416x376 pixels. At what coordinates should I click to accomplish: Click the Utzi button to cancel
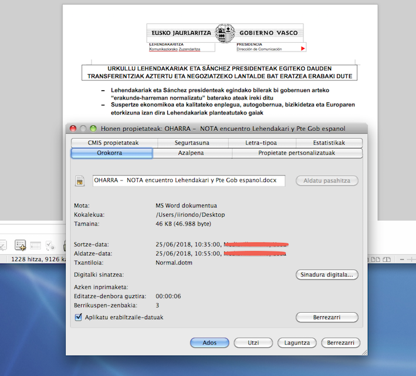tap(253, 343)
